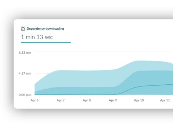Select the Apr 7 date tick
This screenshot has height=129, width=173.
61,100
